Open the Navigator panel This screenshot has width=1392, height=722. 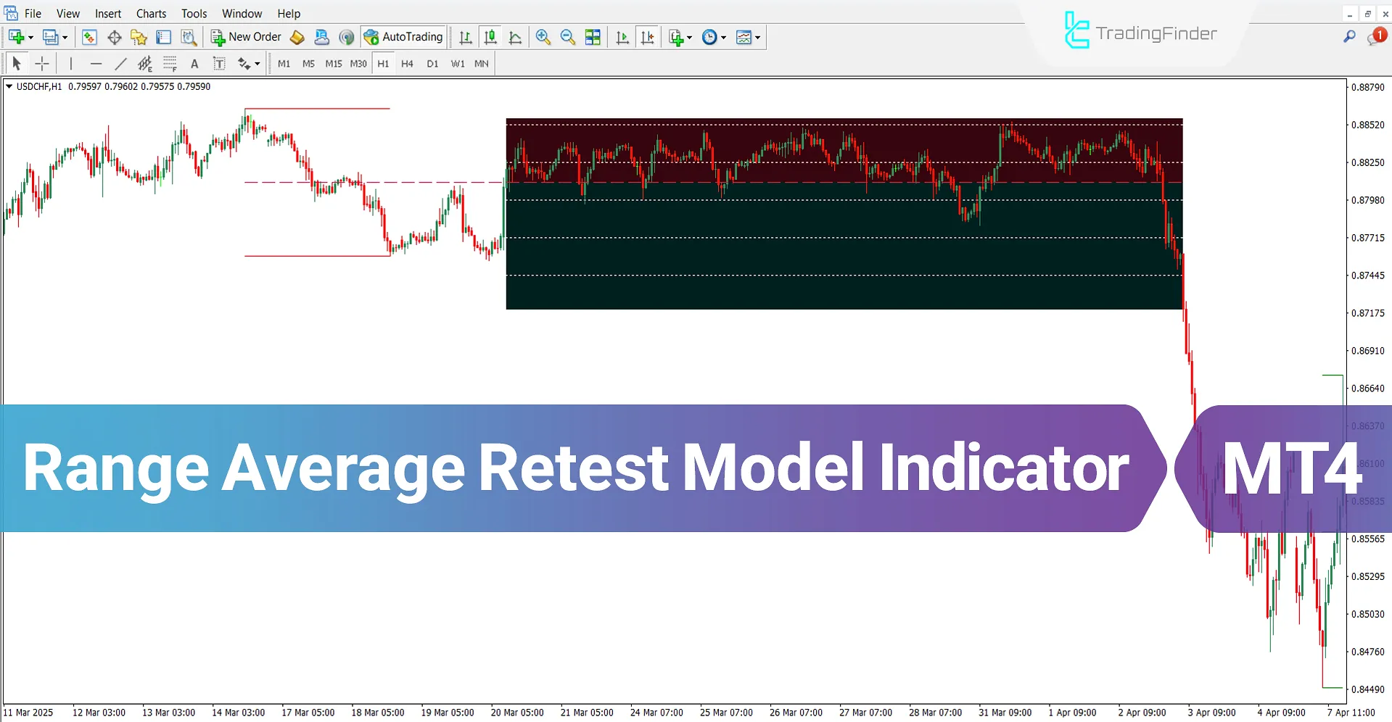139,37
